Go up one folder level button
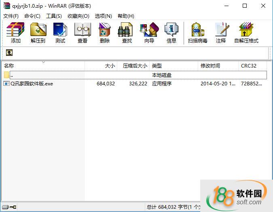Viewport: 273px width, 212px height. (9, 53)
